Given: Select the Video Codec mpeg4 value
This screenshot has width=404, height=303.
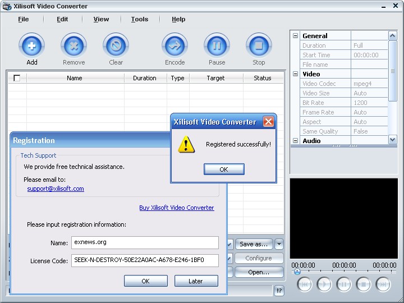Looking at the screenshot, I should [369, 84].
